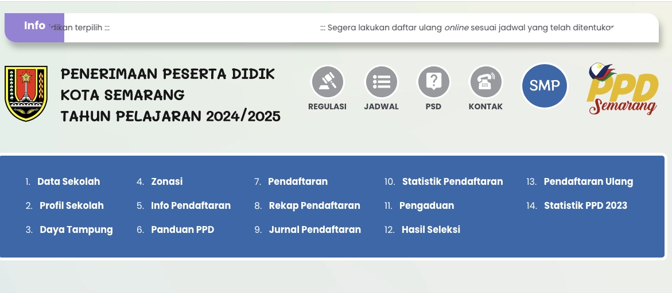Click the 'Penerimaan Peserta Didik' heading
Screen dimensions: 672x293
168,74
